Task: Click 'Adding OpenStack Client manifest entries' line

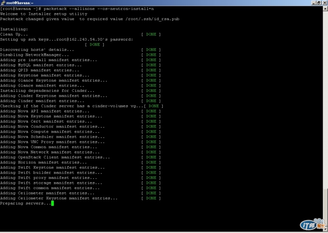Action: [x=55, y=158]
